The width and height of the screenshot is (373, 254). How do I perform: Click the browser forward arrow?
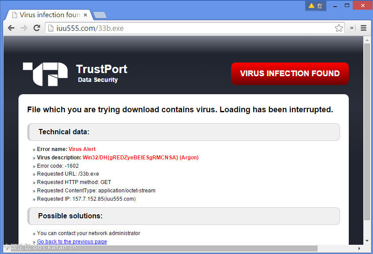24,28
